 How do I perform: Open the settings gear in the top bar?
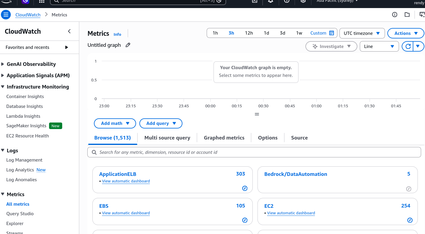point(303,1)
